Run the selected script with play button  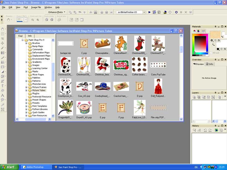(x=150, y=12)
